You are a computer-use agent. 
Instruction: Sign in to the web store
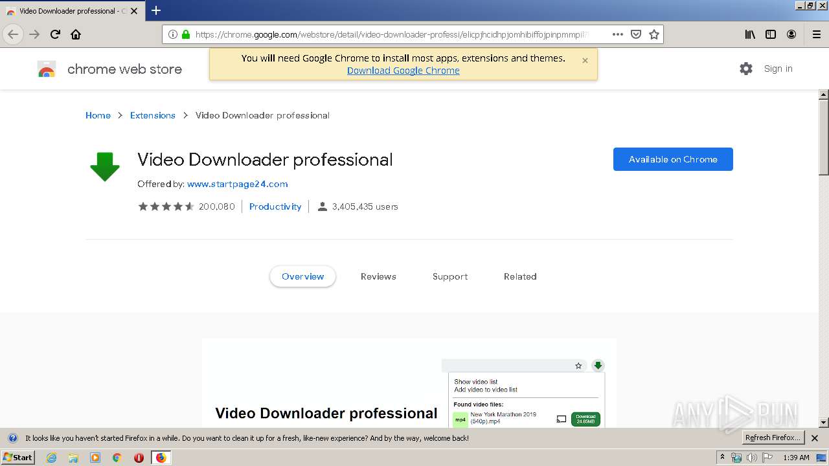click(x=778, y=69)
